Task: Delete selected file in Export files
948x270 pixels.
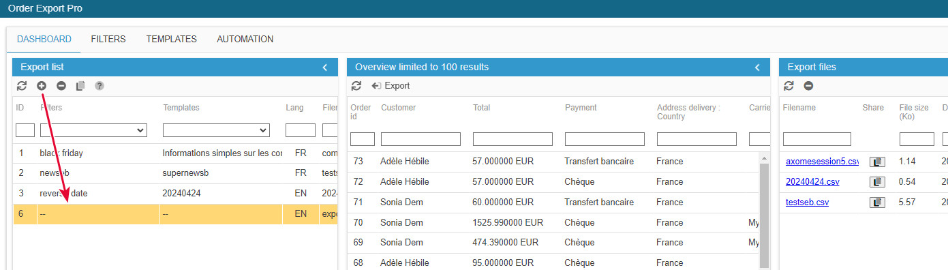Action: [808, 86]
